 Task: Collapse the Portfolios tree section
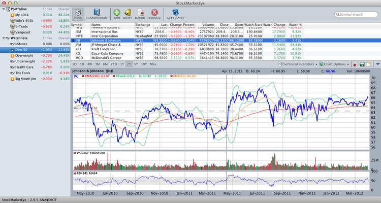4,9
